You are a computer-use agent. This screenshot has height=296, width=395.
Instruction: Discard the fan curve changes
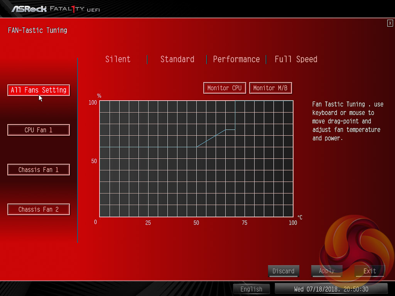(283, 271)
